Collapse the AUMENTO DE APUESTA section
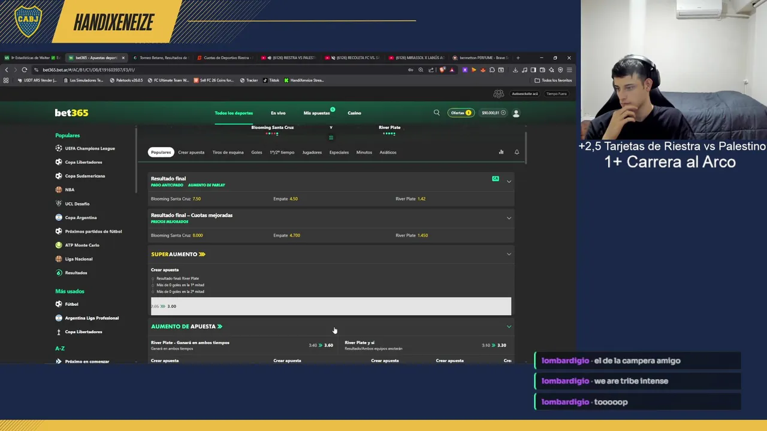The height and width of the screenshot is (431, 767). 509,326
